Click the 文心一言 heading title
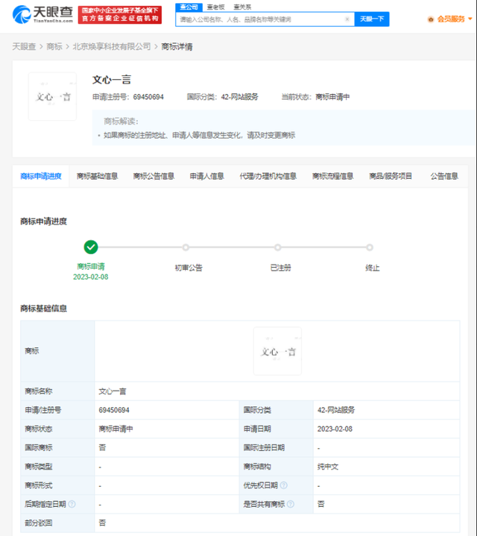 [112, 80]
